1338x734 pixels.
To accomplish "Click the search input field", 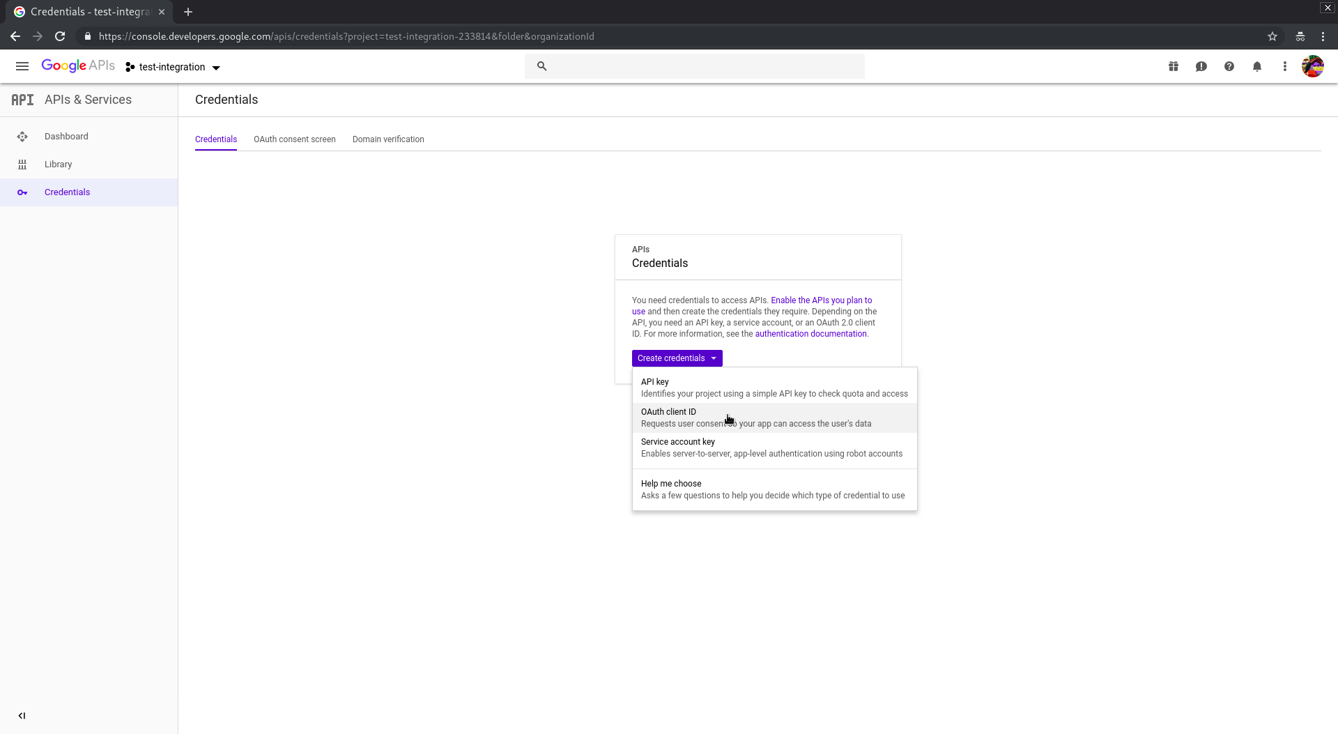I will coord(704,66).
